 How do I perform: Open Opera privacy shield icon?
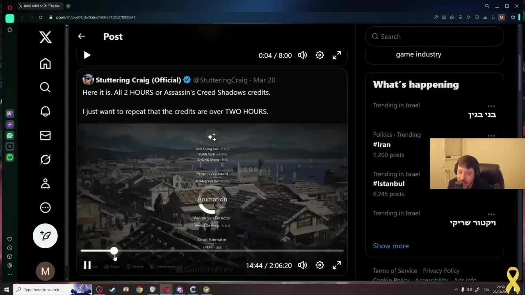460,17
